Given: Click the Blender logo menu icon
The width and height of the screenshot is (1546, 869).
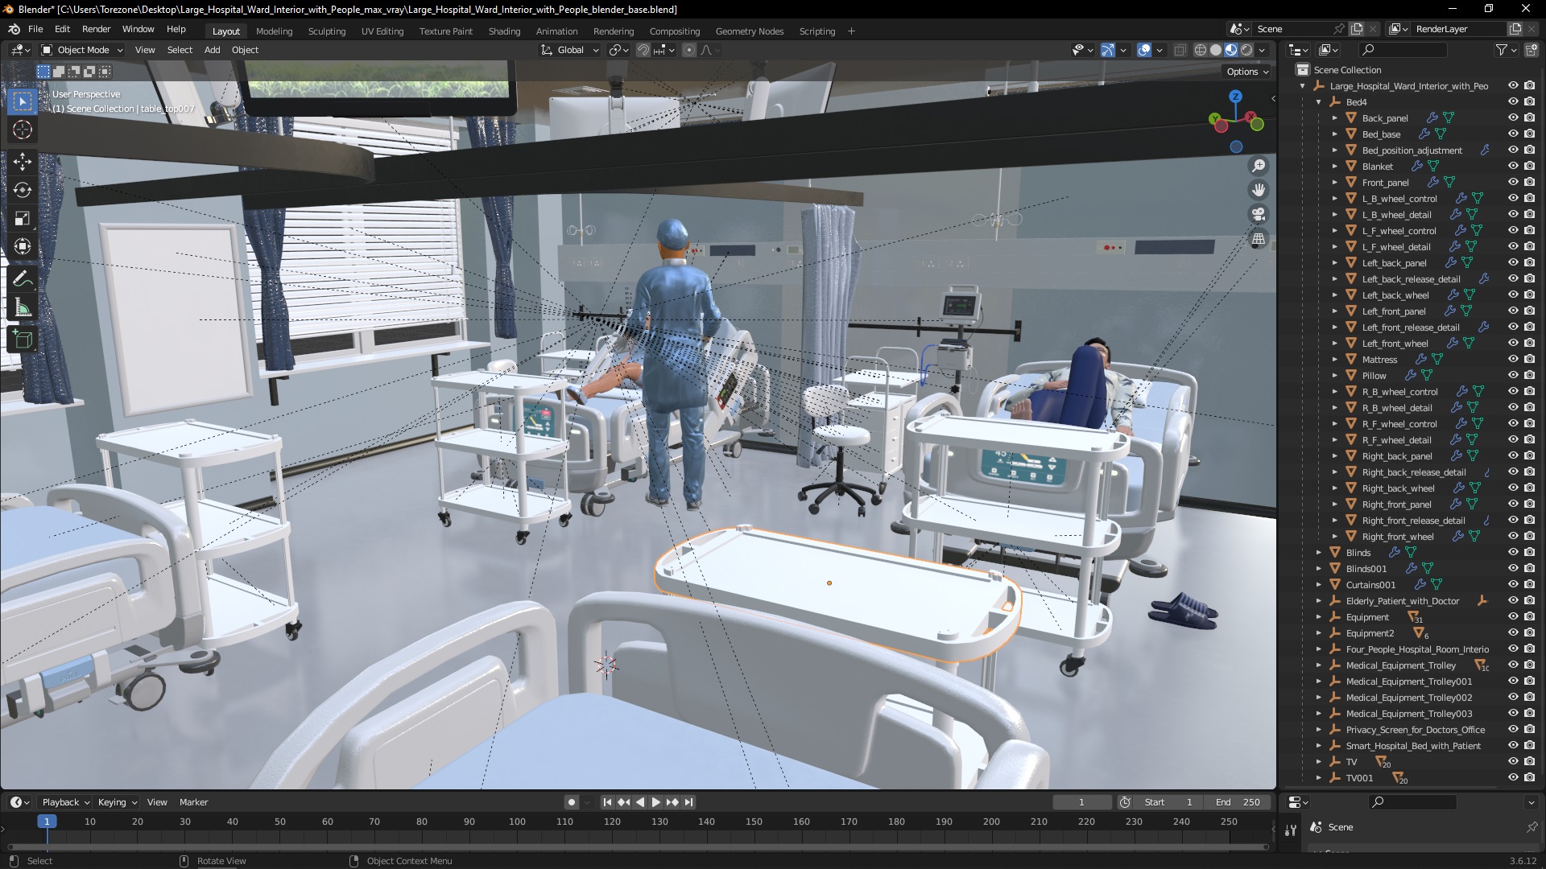Looking at the screenshot, I should point(14,29).
